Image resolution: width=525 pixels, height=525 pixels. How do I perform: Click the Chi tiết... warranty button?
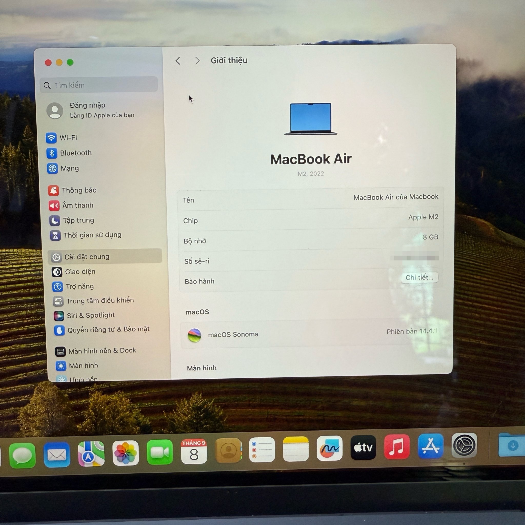[x=420, y=277]
